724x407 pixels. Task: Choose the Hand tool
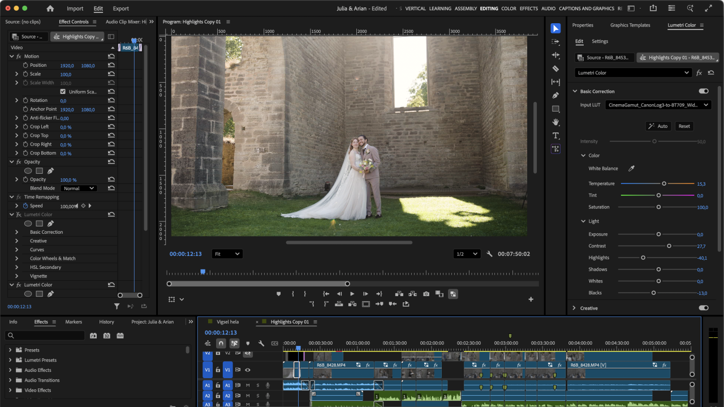coord(555,122)
